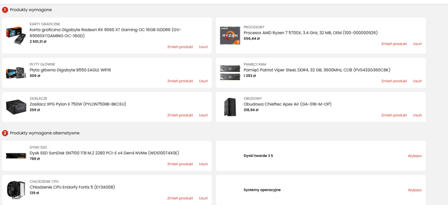This screenshot has height=205, width=448.
Task: Click the 'KARTY GRAFICZNE' category label
Action: (45, 24)
